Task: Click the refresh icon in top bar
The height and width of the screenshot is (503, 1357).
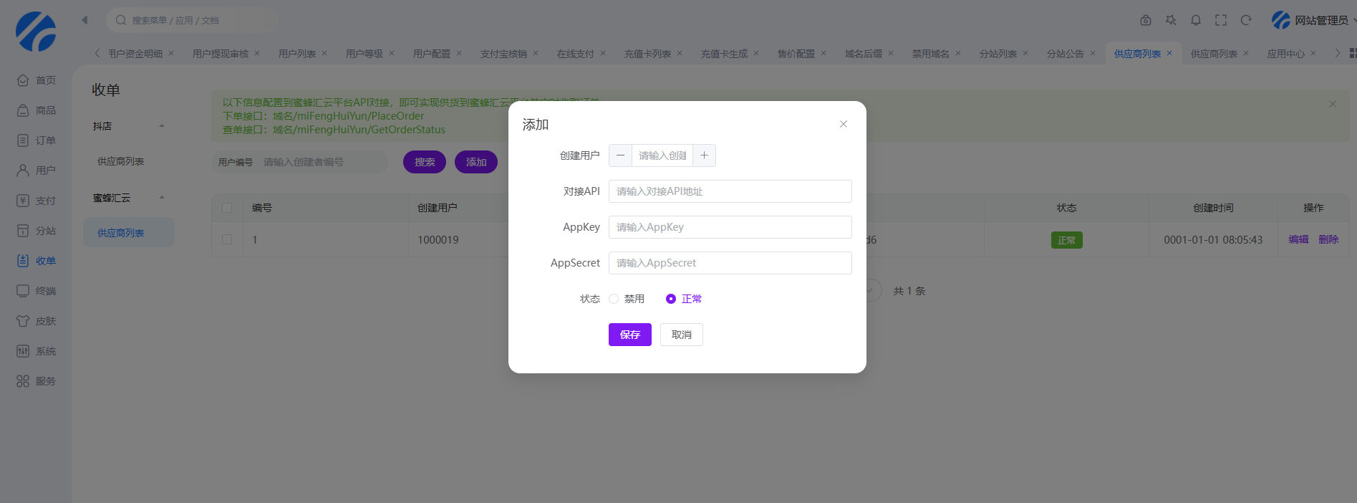Action: [x=1246, y=20]
